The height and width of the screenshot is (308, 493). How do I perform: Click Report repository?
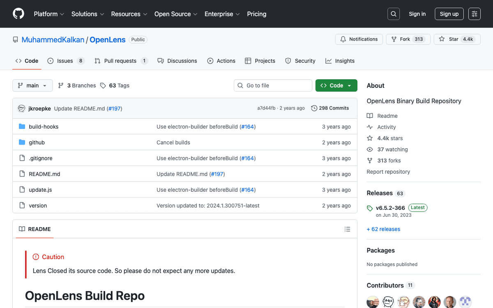(388, 172)
